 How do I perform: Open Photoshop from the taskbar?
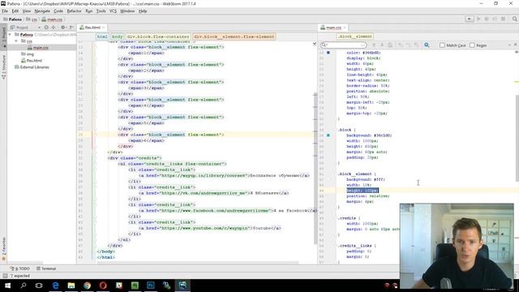pos(151,286)
